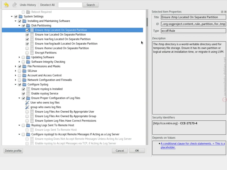Screen dimensions: 227x170
Task: Click the Account and Access Control folder icon
Action: pyautogui.click(x=24, y=75)
